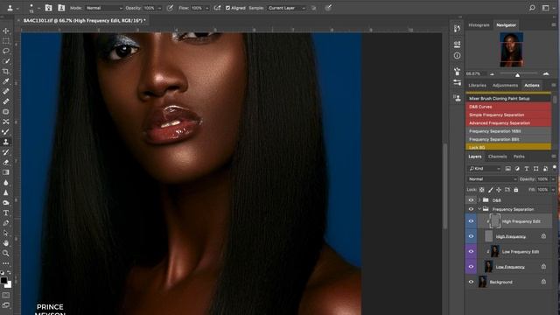
Task: Run the Mixer Brush Cloning Paint Setup action
Action: click(508, 99)
